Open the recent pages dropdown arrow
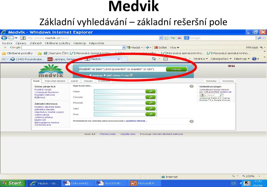The image size is (267, 187). pyautogui.click(x=16, y=38)
